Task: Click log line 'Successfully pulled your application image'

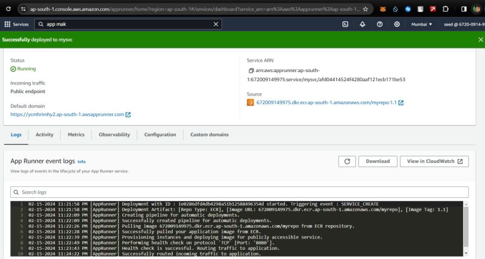Action: pos(144,232)
